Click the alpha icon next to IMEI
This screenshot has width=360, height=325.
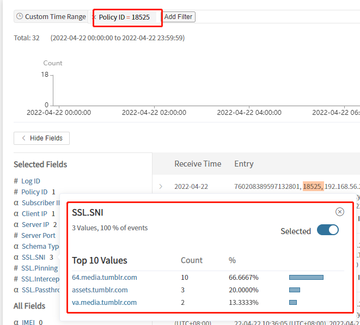(x=16, y=322)
